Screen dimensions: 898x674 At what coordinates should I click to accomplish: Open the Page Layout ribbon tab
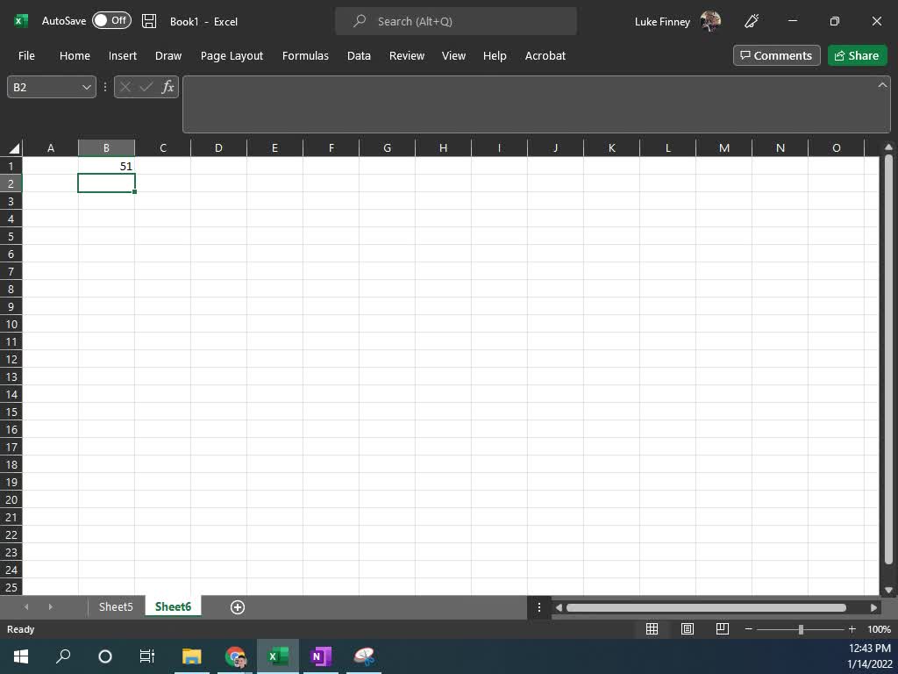point(232,55)
